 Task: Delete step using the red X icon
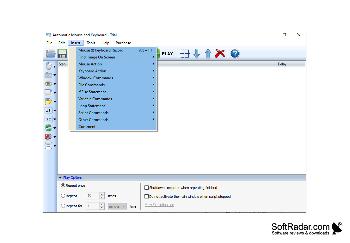[x=220, y=53]
